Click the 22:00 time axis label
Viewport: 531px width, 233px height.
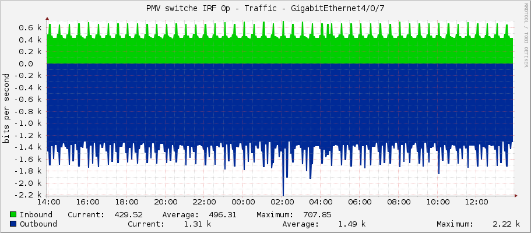[x=204, y=202]
